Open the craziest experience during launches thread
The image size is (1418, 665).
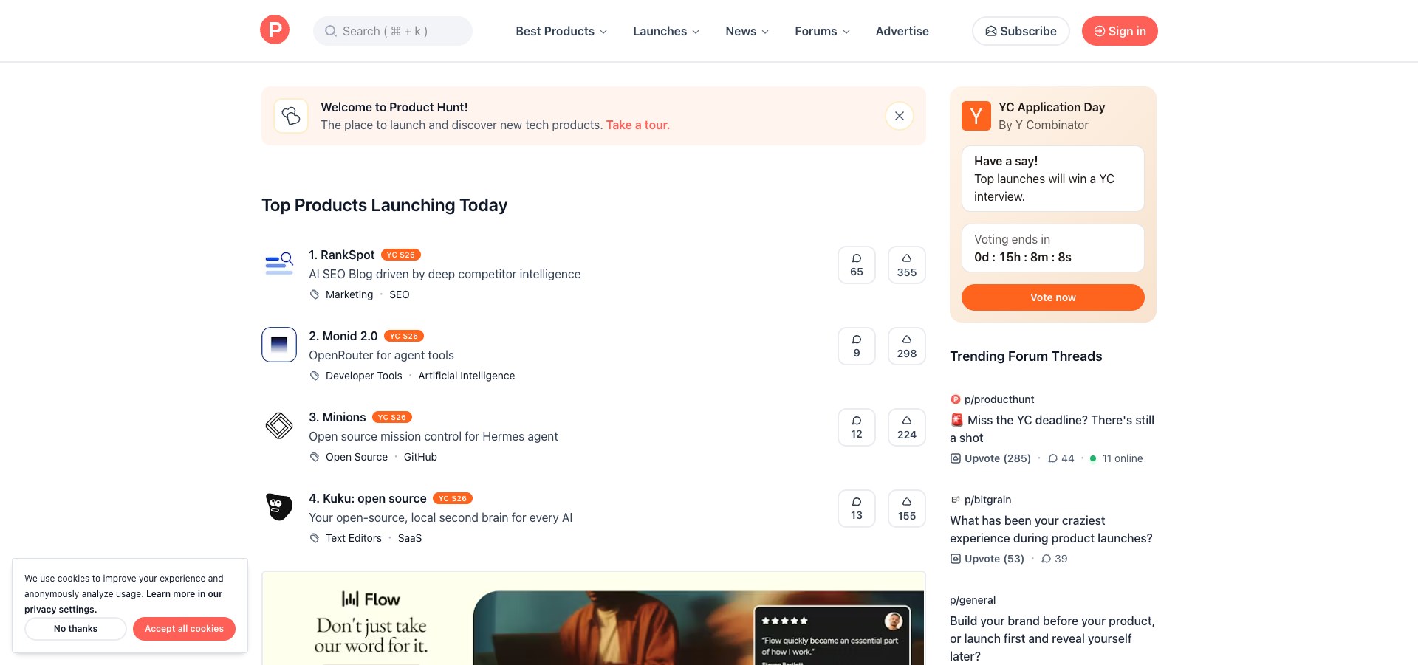1051,529
